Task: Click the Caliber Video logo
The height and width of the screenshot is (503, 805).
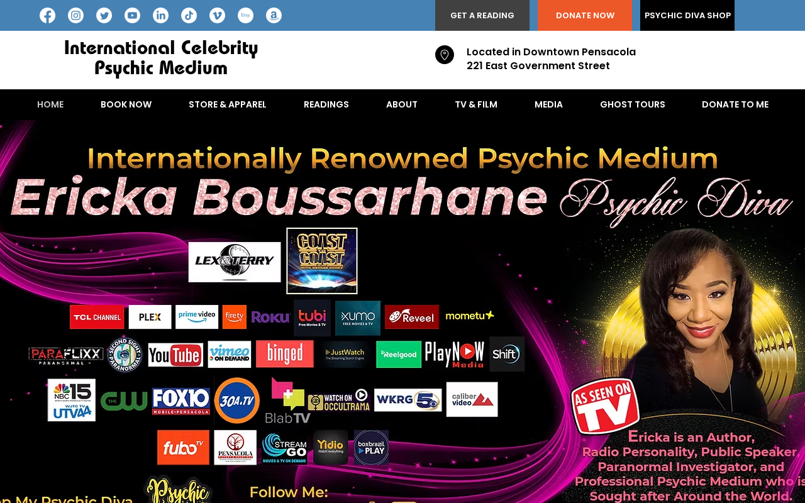Action: (472, 399)
